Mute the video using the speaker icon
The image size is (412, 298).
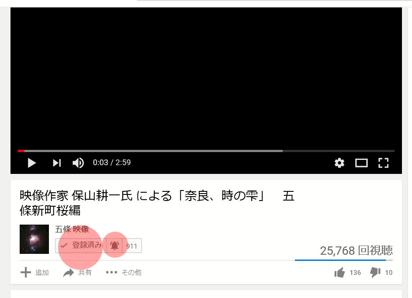[78, 163]
